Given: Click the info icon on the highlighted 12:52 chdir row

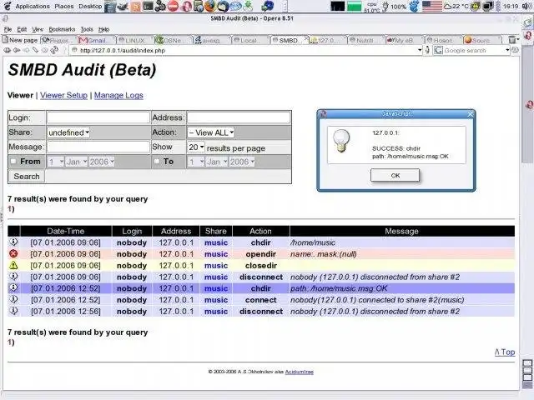Looking at the screenshot, I should point(13,287).
